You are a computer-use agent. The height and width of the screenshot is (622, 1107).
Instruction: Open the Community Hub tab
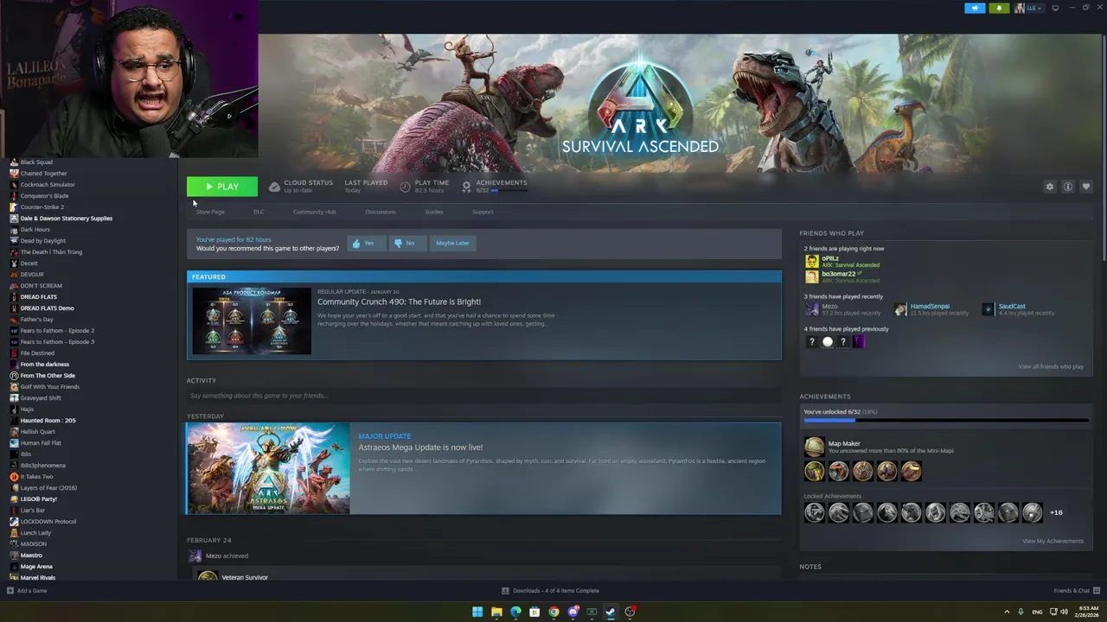click(315, 212)
